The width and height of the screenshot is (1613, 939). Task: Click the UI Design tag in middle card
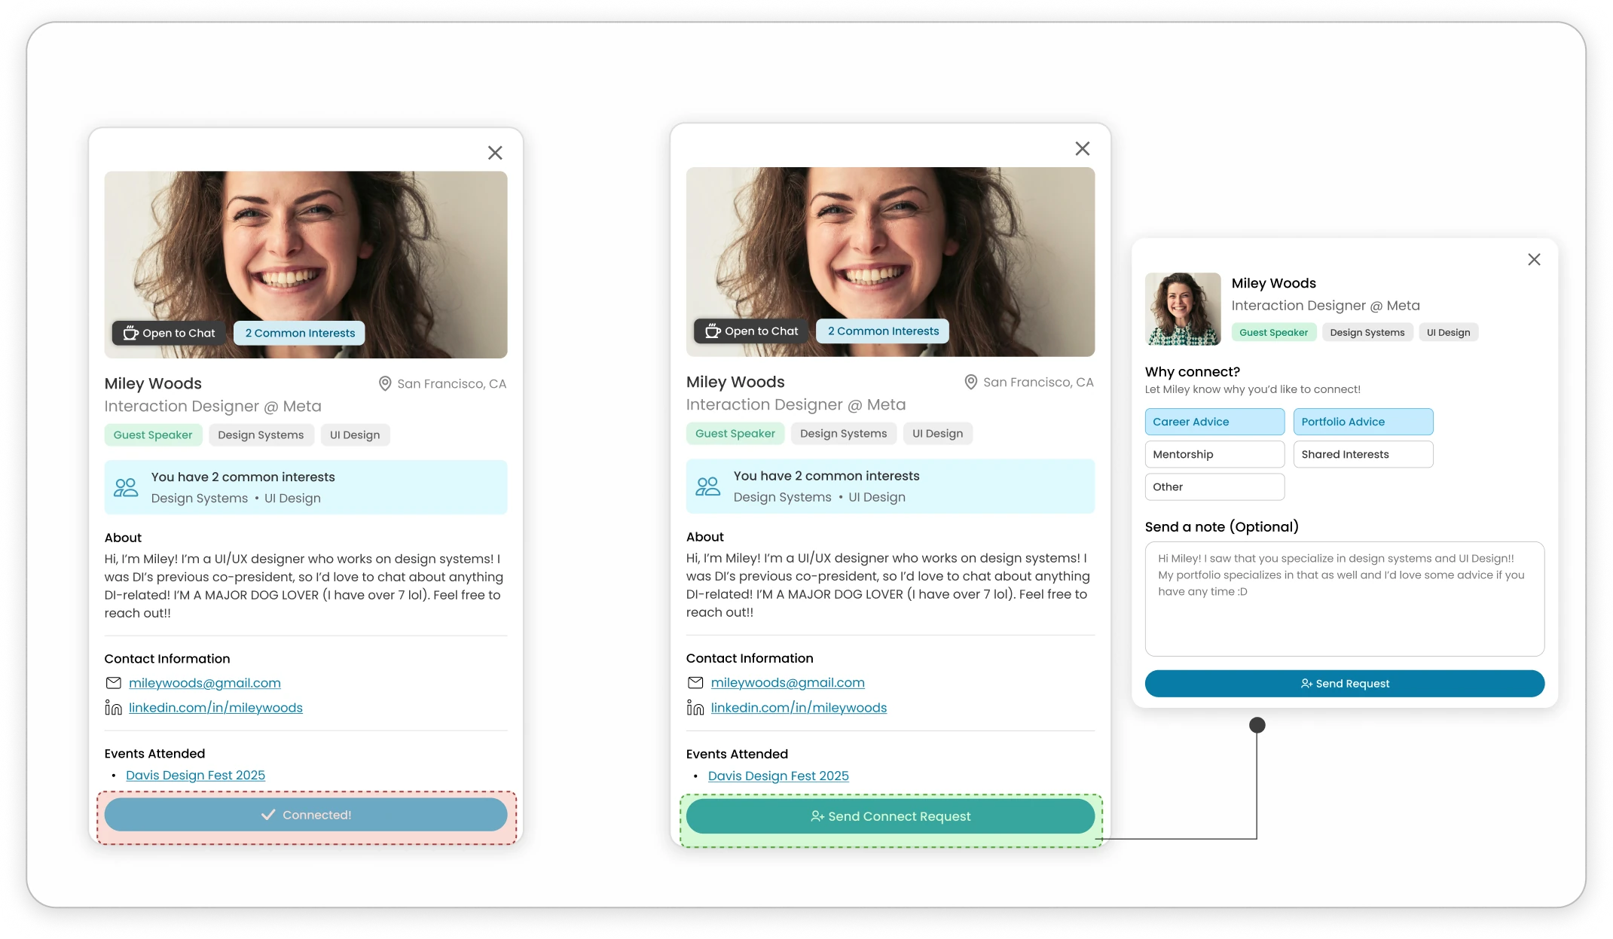937,434
